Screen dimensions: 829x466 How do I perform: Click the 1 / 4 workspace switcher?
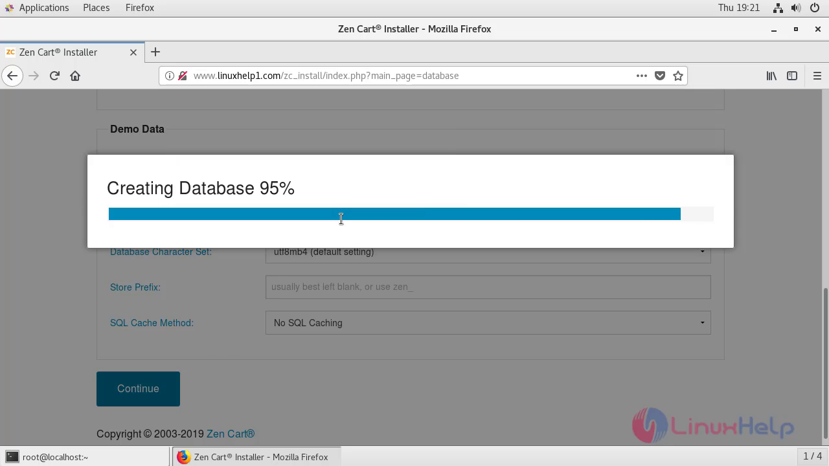812,457
